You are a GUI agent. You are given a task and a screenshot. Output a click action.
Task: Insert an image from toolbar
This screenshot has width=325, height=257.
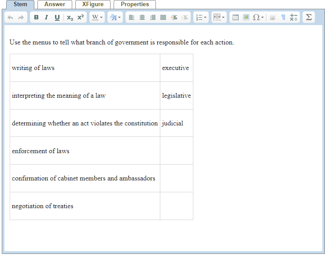tap(246, 18)
